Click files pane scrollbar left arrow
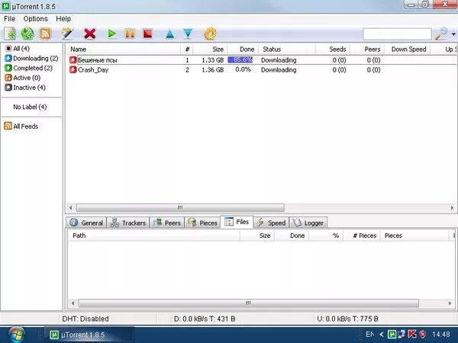Image resolution: width=458 pixels, height=343 pixels. pyautogui.click(x=73, y=303)
